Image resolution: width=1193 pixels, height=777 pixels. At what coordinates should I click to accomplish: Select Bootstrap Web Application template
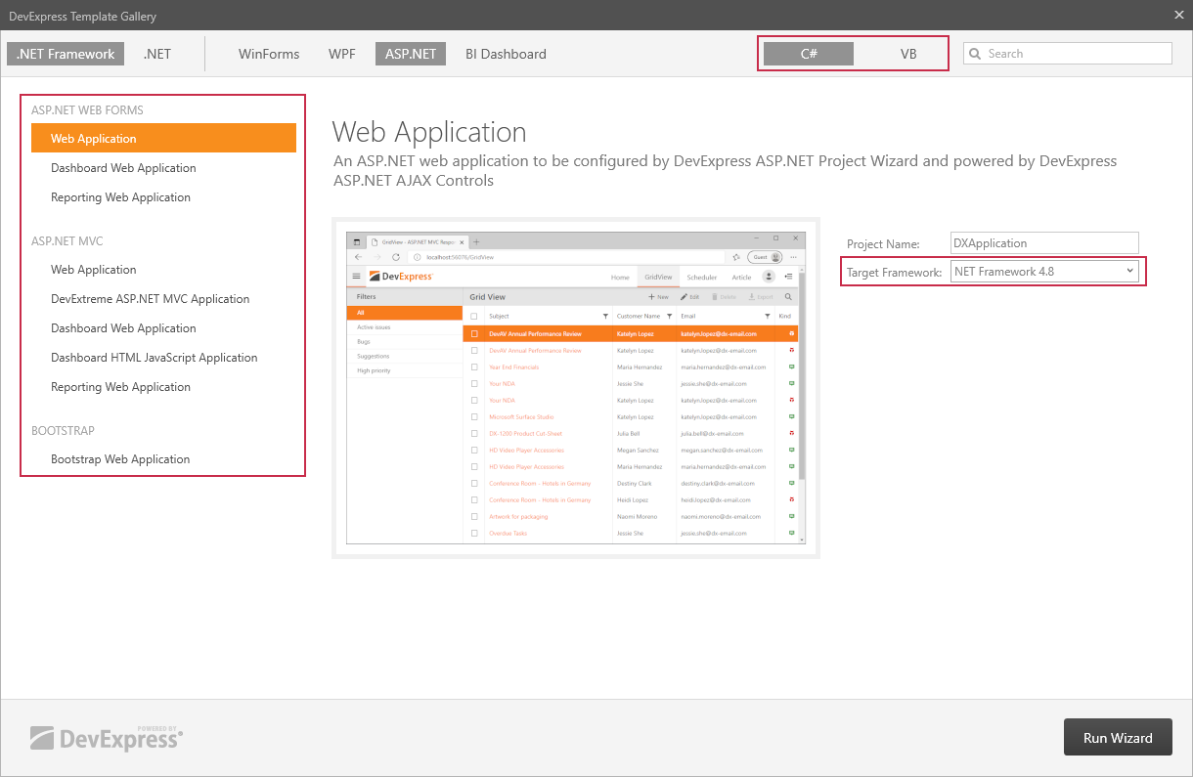[163, 459]
